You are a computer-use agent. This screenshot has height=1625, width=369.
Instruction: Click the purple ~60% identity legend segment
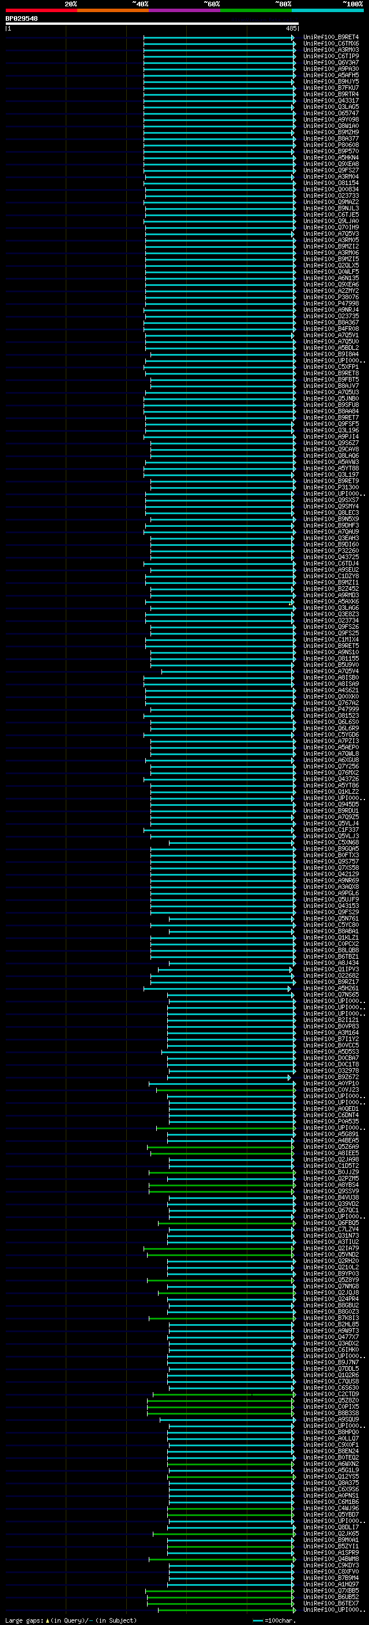[184, 10]
